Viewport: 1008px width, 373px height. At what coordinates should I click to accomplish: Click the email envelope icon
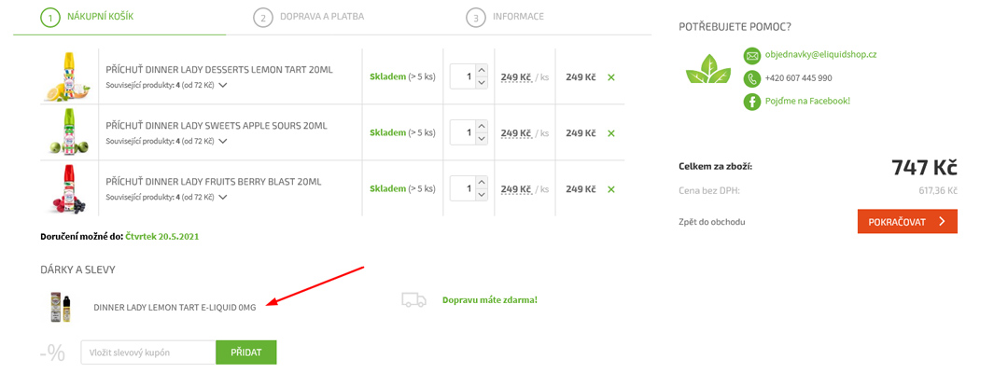tap(751, 56)
